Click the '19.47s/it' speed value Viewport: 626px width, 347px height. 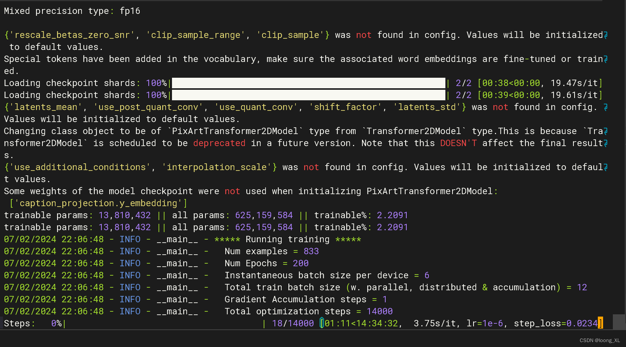(574, 83)
